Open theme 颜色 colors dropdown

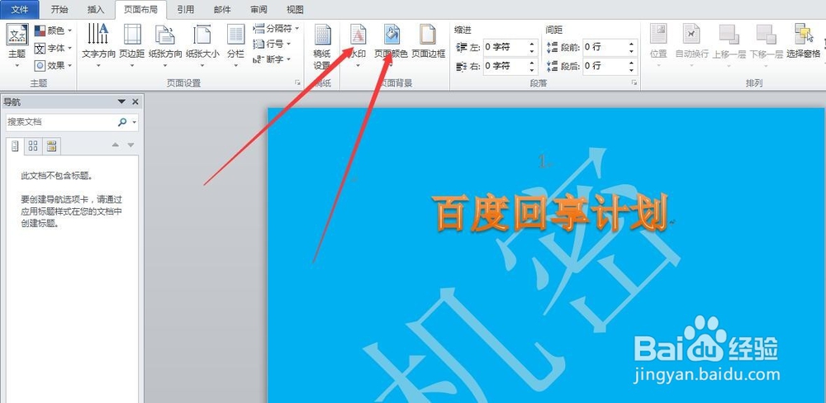[53, 31]
